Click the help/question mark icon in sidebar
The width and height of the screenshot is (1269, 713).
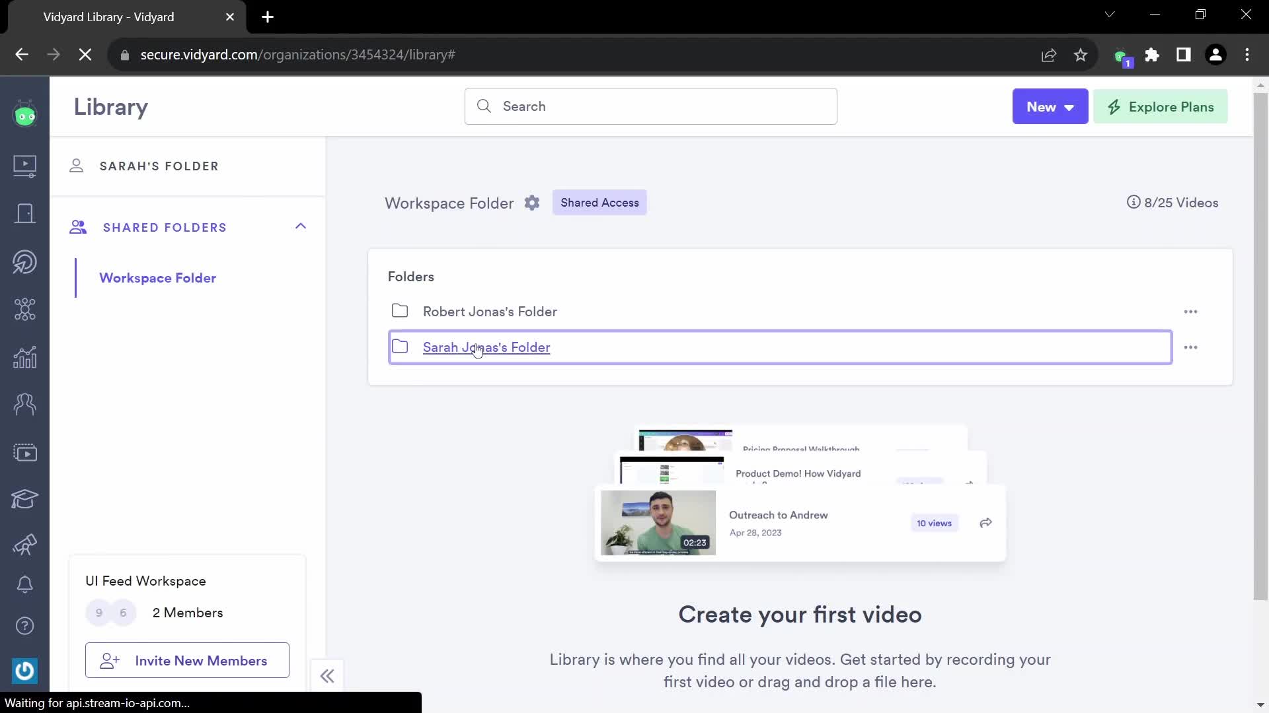(x=24, y=626)
